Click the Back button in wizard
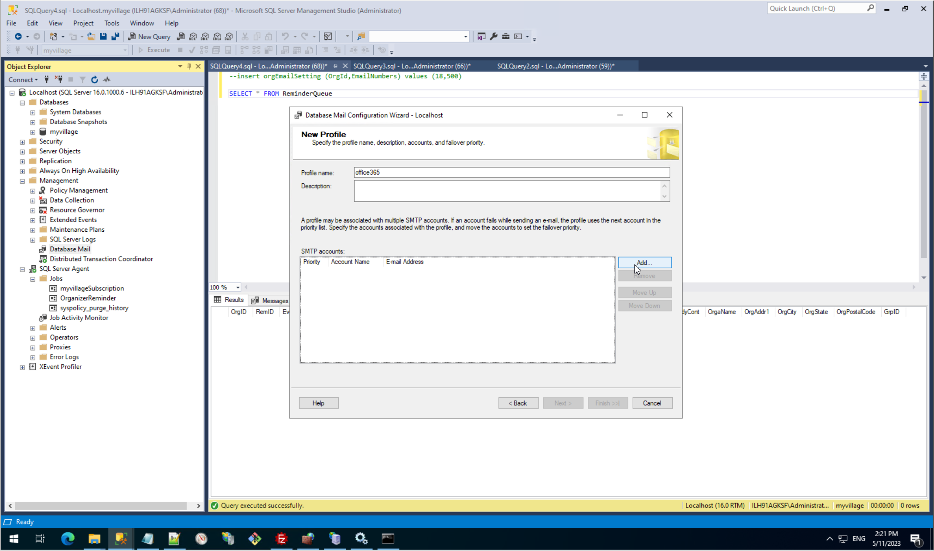Viewport: 934px width, 551px height. [518, 403]
